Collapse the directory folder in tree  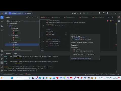(10, 28)
